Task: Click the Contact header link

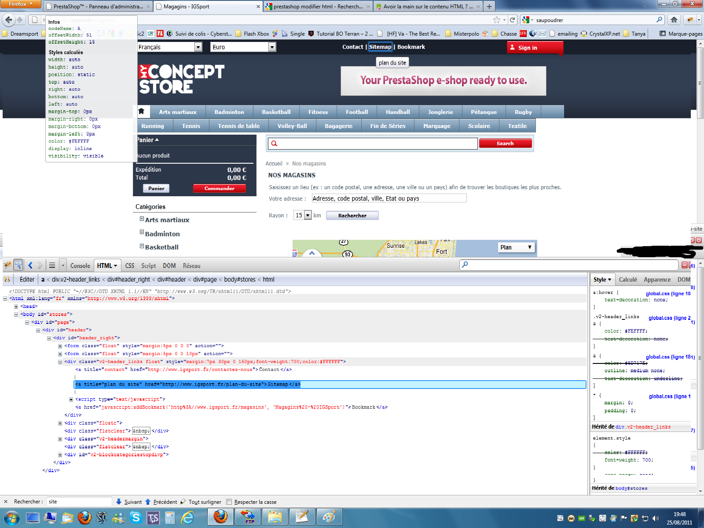Action: pos(353,47)
